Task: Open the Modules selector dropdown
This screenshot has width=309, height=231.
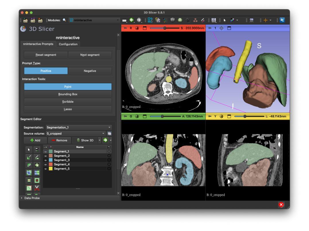Action: pos(94,20)
